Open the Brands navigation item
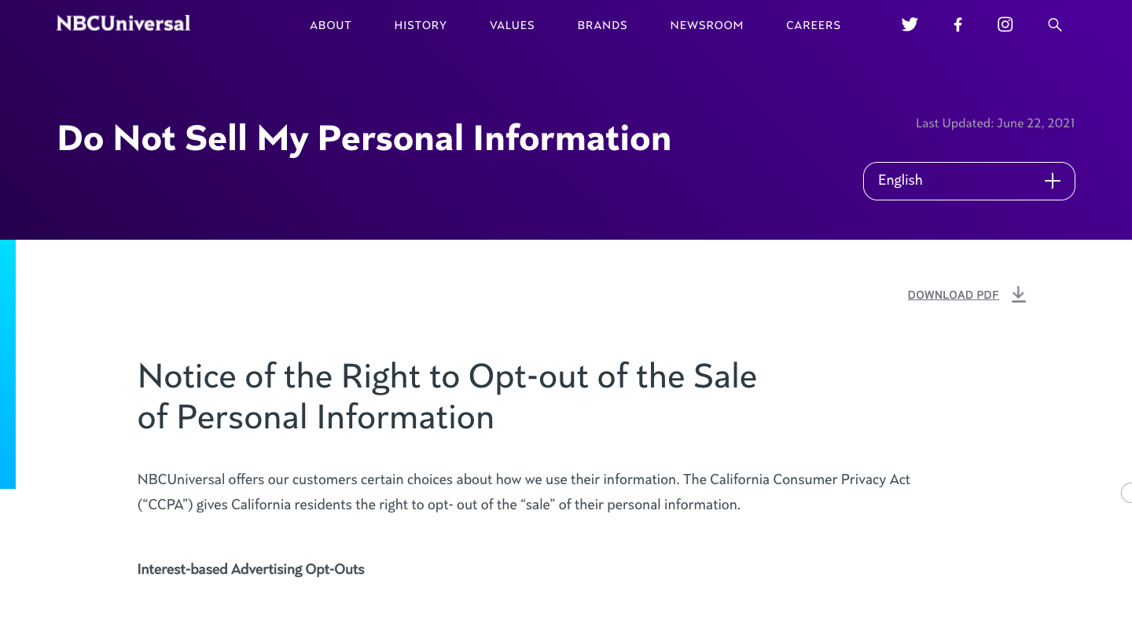The image size is (1132, 617). pyautogui.click(x=602, y=25)
